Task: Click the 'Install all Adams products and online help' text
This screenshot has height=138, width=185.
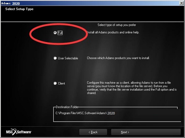Action: click(113, 32)
